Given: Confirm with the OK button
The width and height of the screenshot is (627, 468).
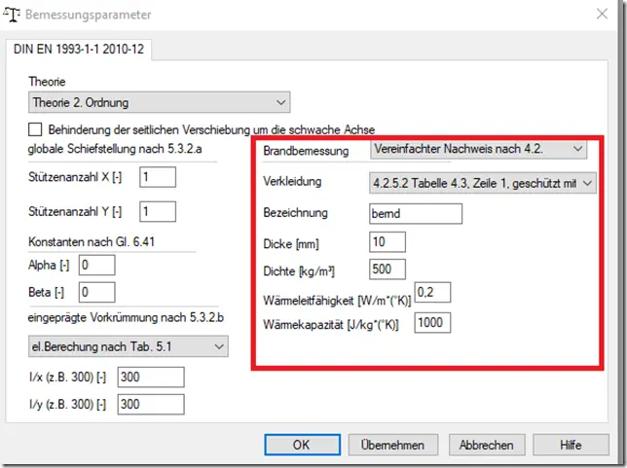Looking at the screenshot, I should (x=302, y=445).
